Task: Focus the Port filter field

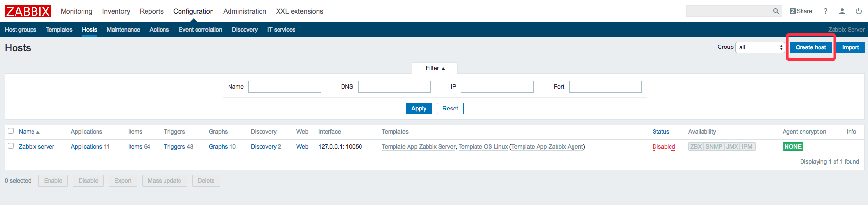Action: pos(606,87)
